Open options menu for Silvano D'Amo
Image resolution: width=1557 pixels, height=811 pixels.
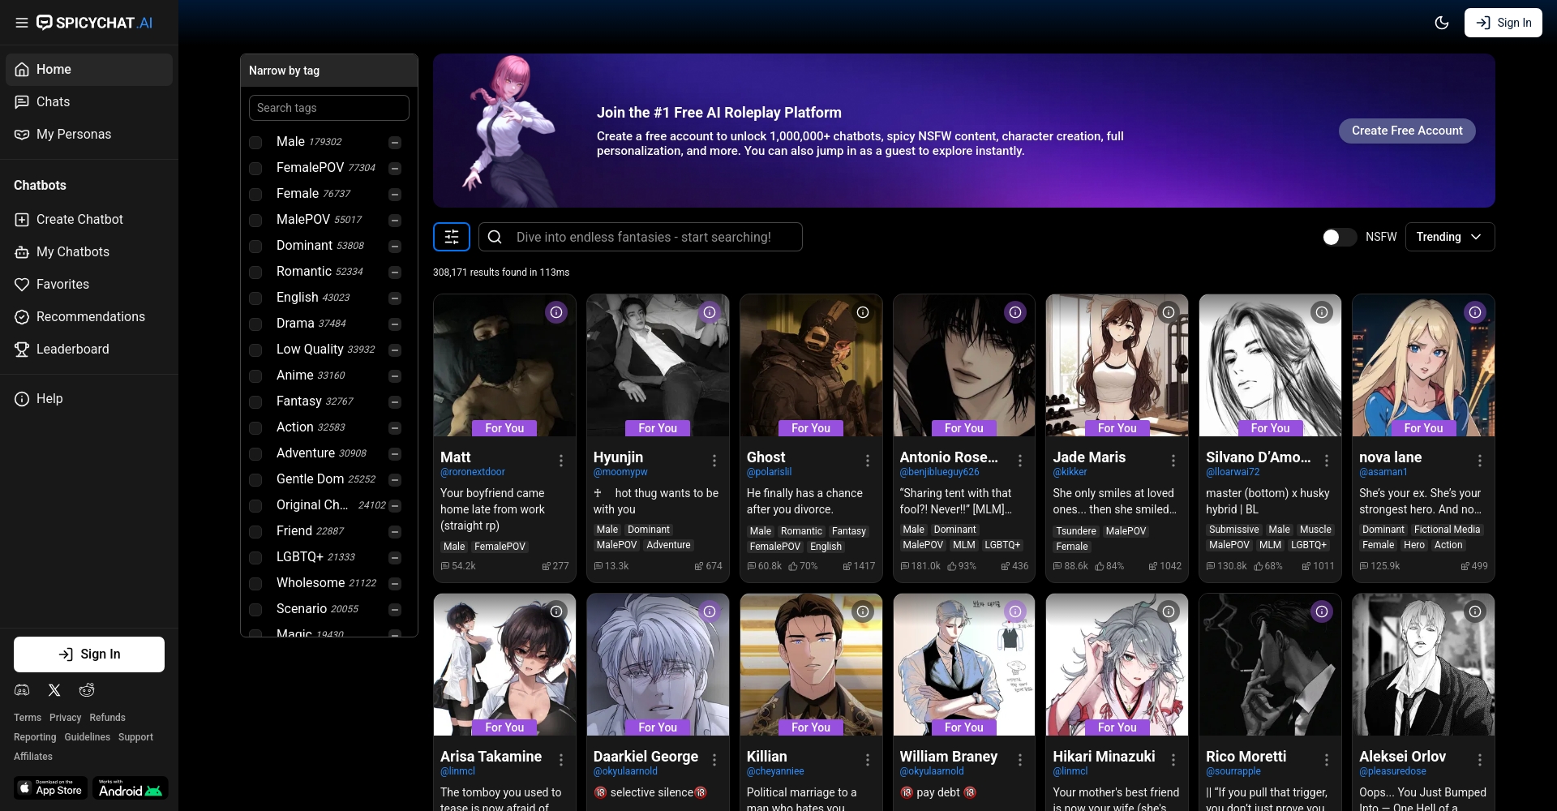(1327, 461)
